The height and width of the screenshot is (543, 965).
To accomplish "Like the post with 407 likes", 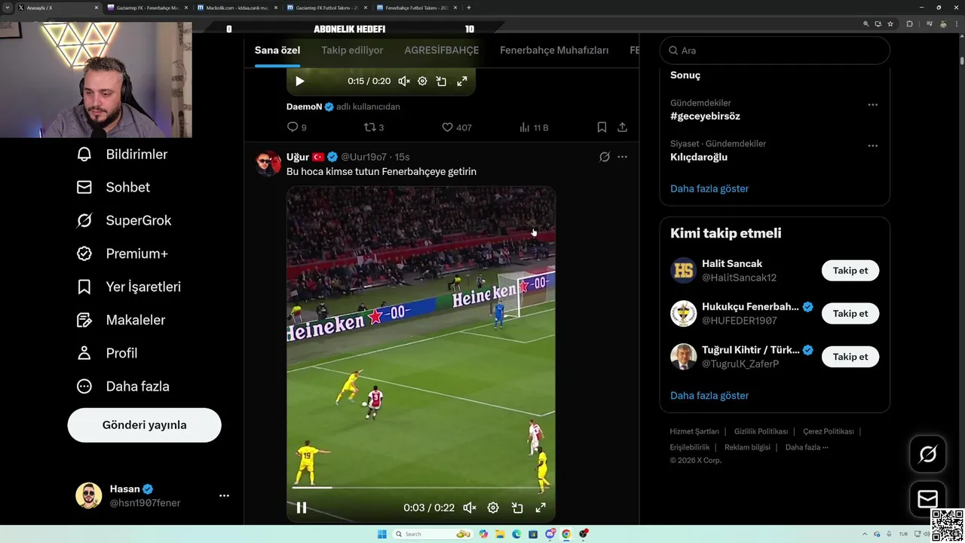I will pyautogui.click(x=456, y=127).
